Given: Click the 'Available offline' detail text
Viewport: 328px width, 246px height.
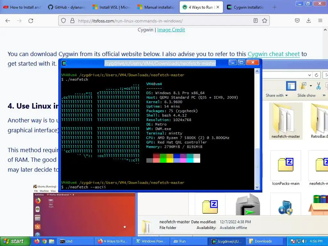Looking at the screenshot, I should click(233, 228).
